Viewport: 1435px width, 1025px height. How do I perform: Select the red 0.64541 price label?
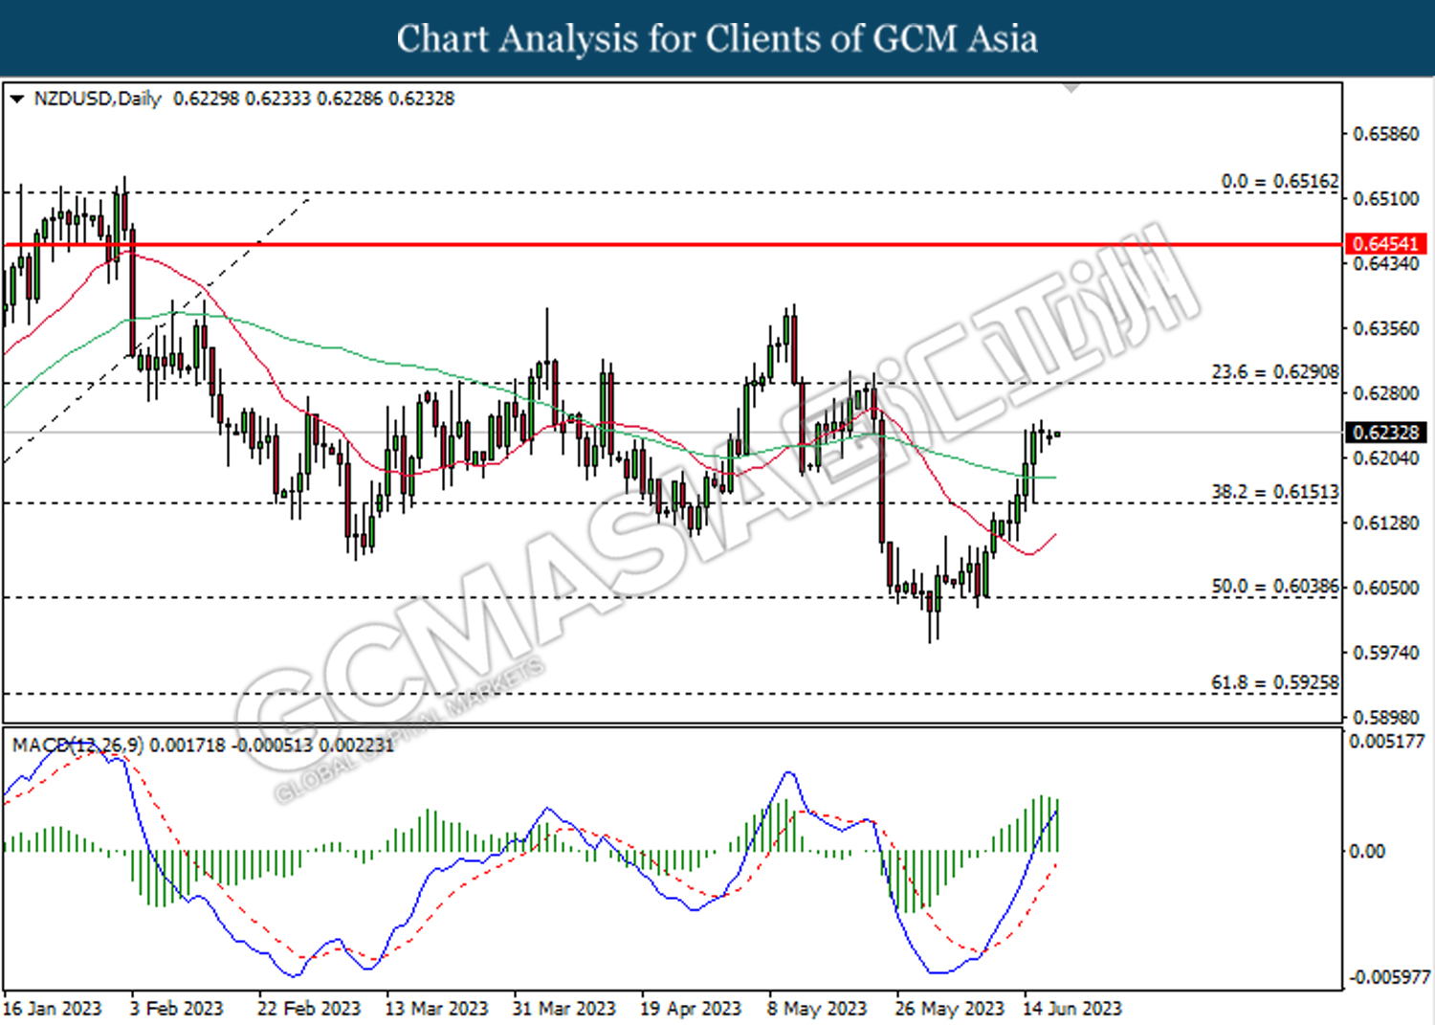pos(1385,244)
